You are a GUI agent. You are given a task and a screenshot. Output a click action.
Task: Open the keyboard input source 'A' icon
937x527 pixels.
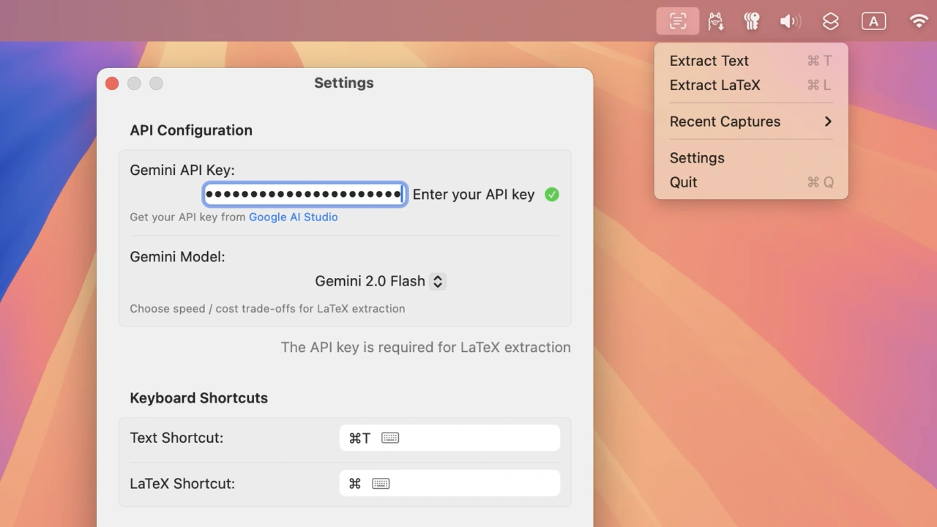pos(873,21)
